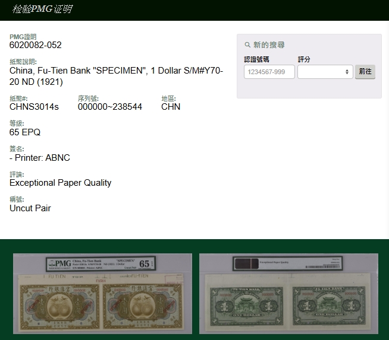The width and height of the screenshot is (389, 340).
Task: Click the 評分 label
Action: click(x=304, y=59)
